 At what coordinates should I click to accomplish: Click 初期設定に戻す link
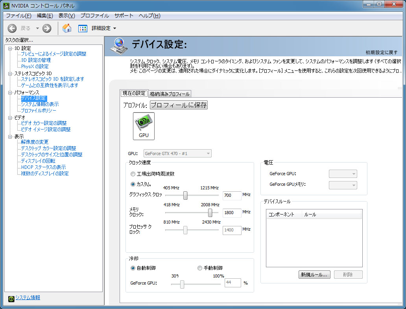click(x=381, y=53)
